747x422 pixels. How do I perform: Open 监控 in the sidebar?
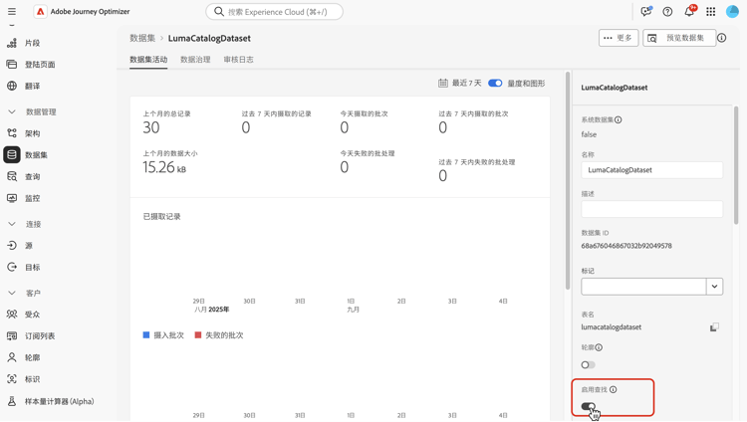31,198
